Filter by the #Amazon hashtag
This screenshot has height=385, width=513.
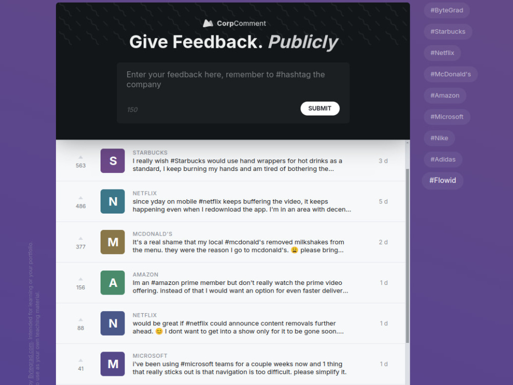tap(445, 95)
